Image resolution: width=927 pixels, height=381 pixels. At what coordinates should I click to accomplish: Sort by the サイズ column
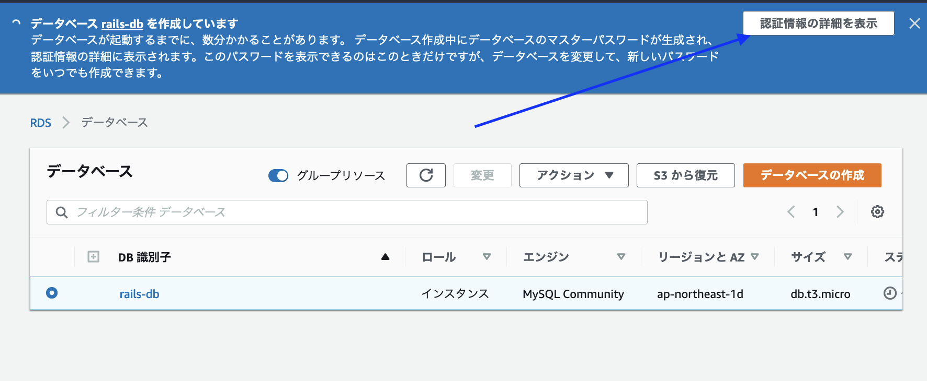(847, 257)
